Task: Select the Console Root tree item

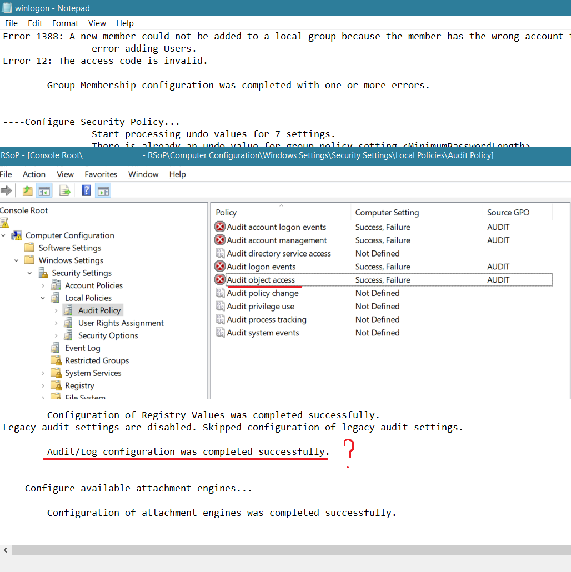Action: [x=24, y=210]
